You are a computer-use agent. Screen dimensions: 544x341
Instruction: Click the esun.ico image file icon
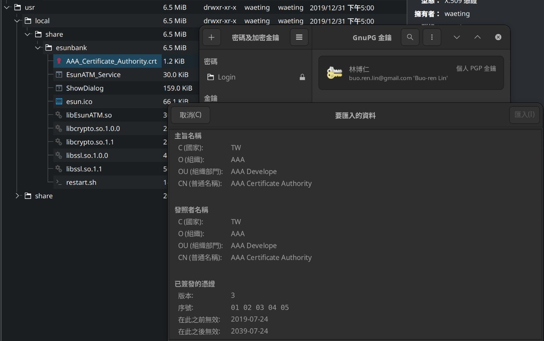59,102
